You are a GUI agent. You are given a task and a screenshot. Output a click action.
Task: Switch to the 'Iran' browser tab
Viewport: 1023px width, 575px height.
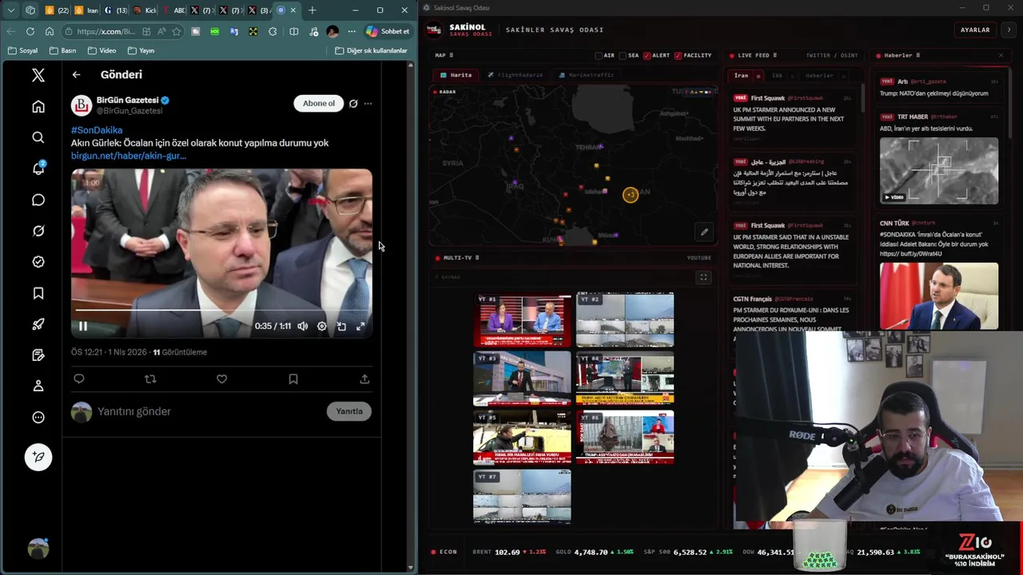[86, 10]
